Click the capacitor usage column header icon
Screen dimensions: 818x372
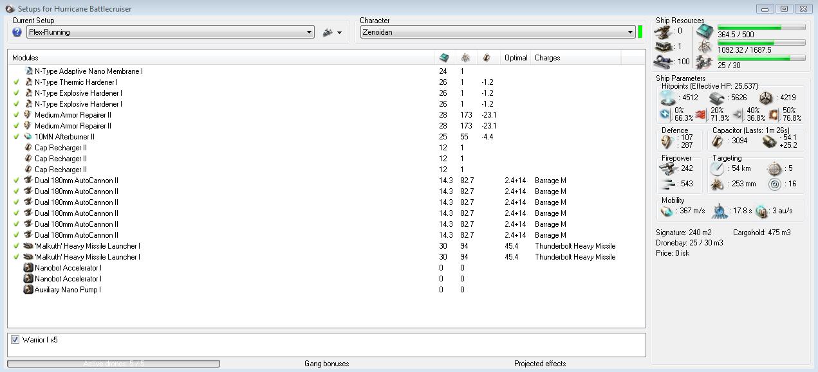tap(487, 58)
